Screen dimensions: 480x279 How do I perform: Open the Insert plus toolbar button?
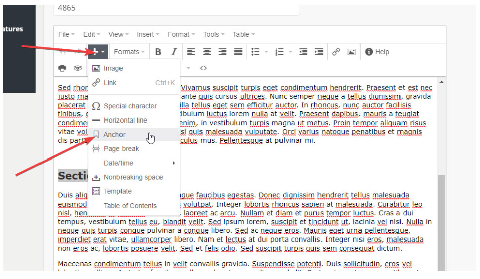[x=98, y=52]
